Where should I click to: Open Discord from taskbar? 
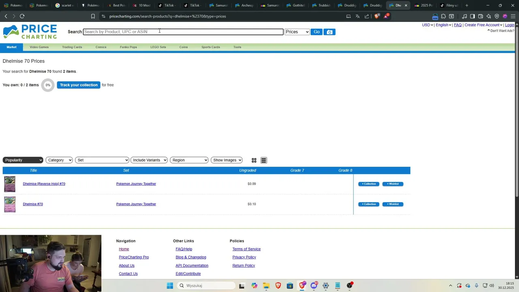[x=314, y=286]
